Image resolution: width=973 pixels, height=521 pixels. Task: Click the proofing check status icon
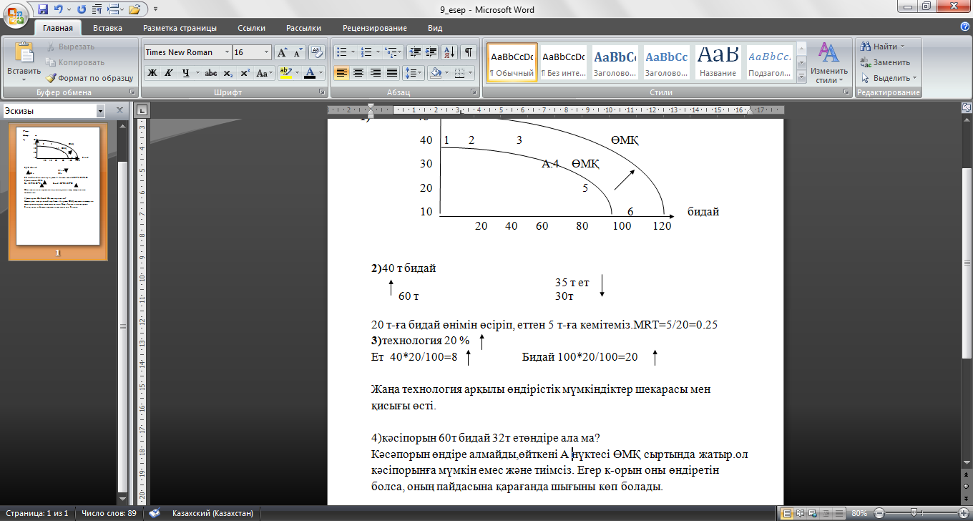tap(155, 513)
